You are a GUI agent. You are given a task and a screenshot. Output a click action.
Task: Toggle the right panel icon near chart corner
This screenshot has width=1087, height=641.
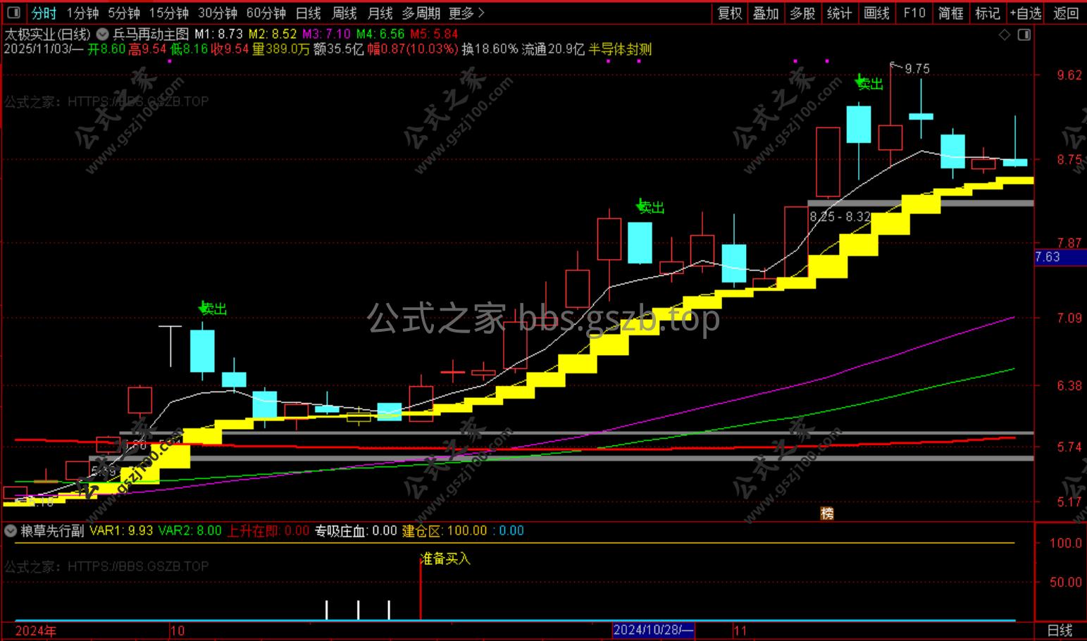(1024, 35)
